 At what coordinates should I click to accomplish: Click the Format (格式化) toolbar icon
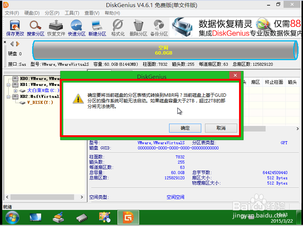(x=118, y=28)
